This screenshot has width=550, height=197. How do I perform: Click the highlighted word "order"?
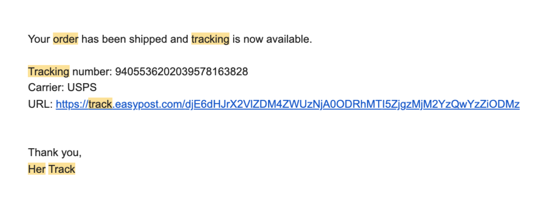click(66, 39)
